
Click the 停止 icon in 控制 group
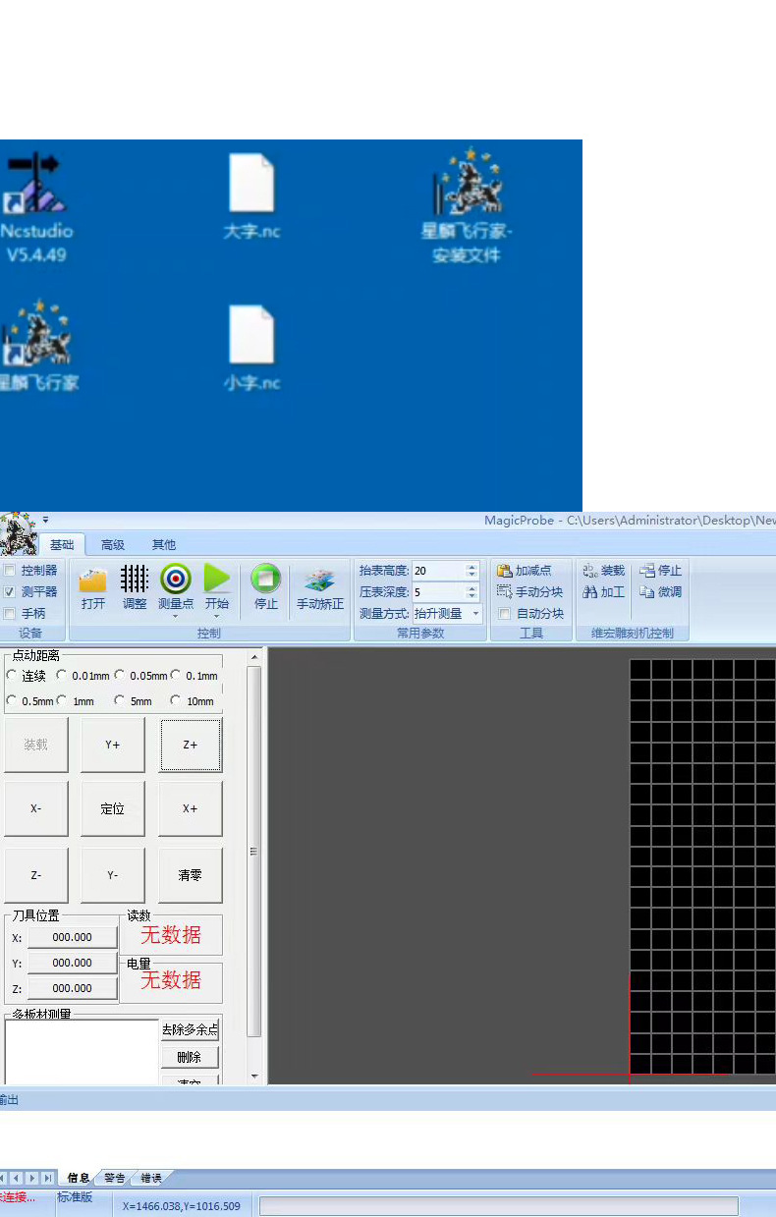[265, 579]
